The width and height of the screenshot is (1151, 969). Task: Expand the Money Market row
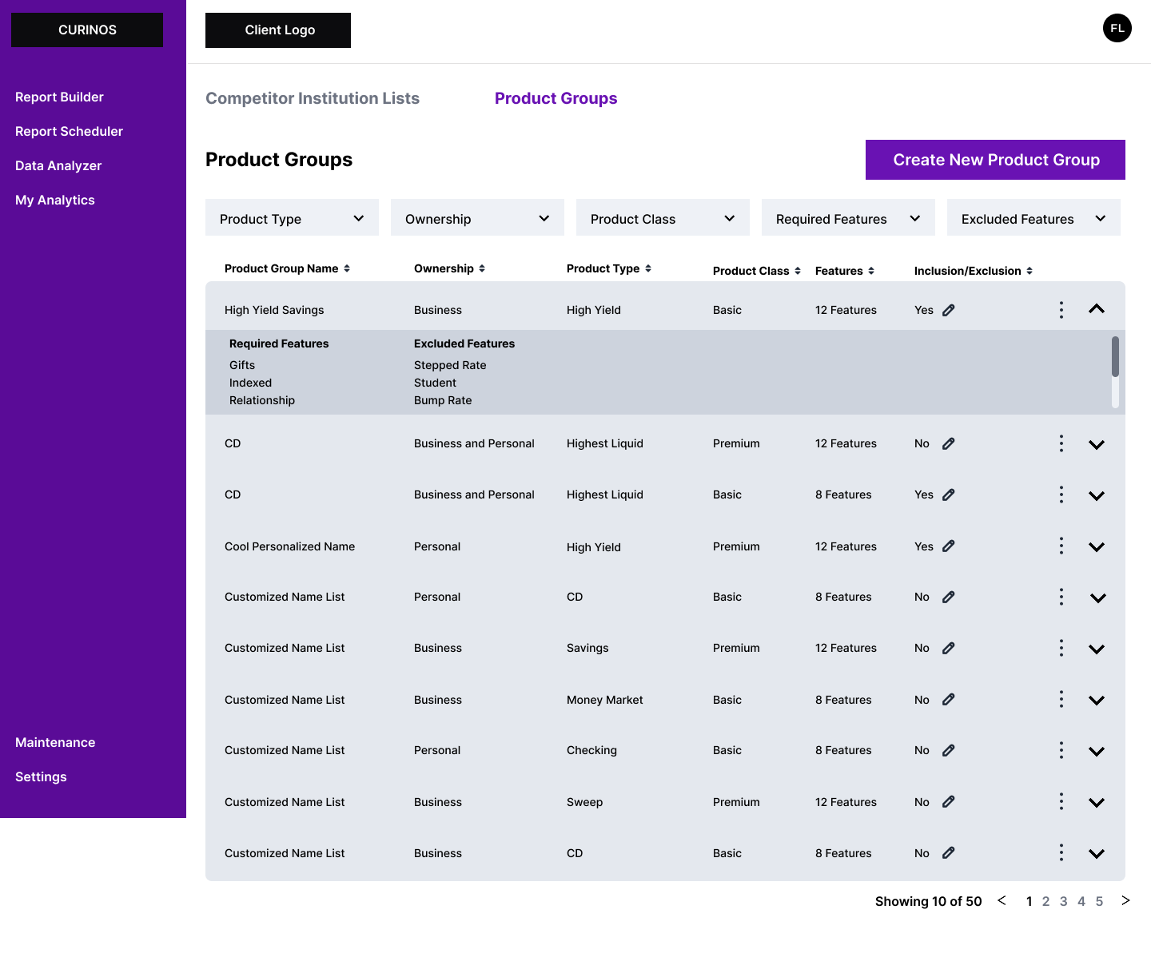click(x=1097, y=701)
